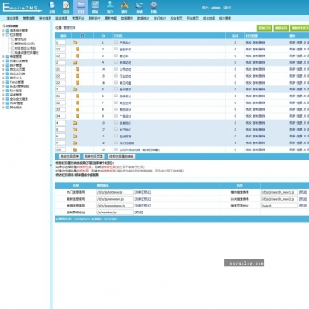Click the order input in row ID 1

61,43
